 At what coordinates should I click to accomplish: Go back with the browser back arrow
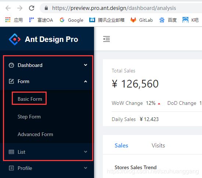(8, 8)
